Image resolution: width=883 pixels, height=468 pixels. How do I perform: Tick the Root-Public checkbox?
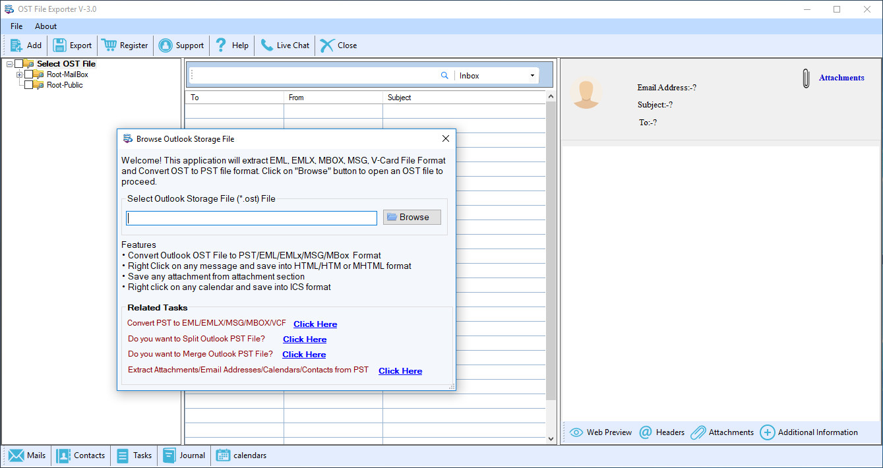(x=28, y=85)
